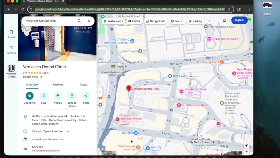
Task: Open the side panel browser icon
Action: [x=239, y=10]
